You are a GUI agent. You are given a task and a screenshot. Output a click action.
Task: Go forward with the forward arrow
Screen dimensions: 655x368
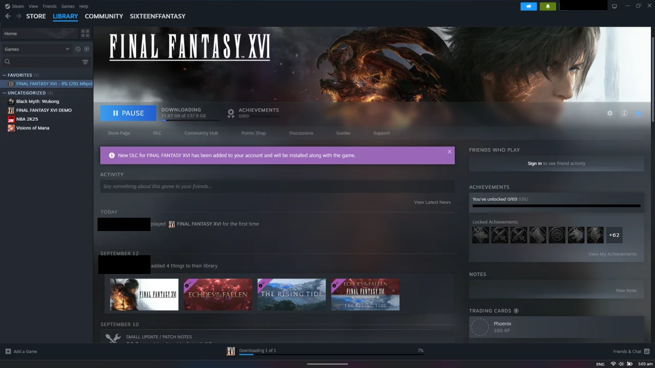tap(18, 16)
